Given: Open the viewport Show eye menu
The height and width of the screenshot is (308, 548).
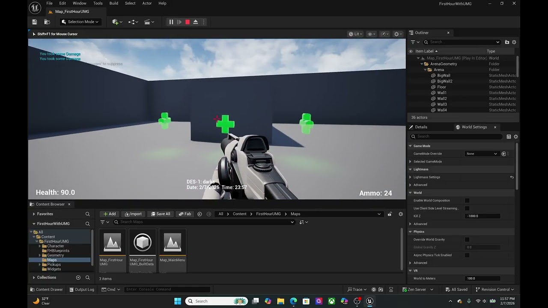Looking at the screenshot, I should click(371, 34).
